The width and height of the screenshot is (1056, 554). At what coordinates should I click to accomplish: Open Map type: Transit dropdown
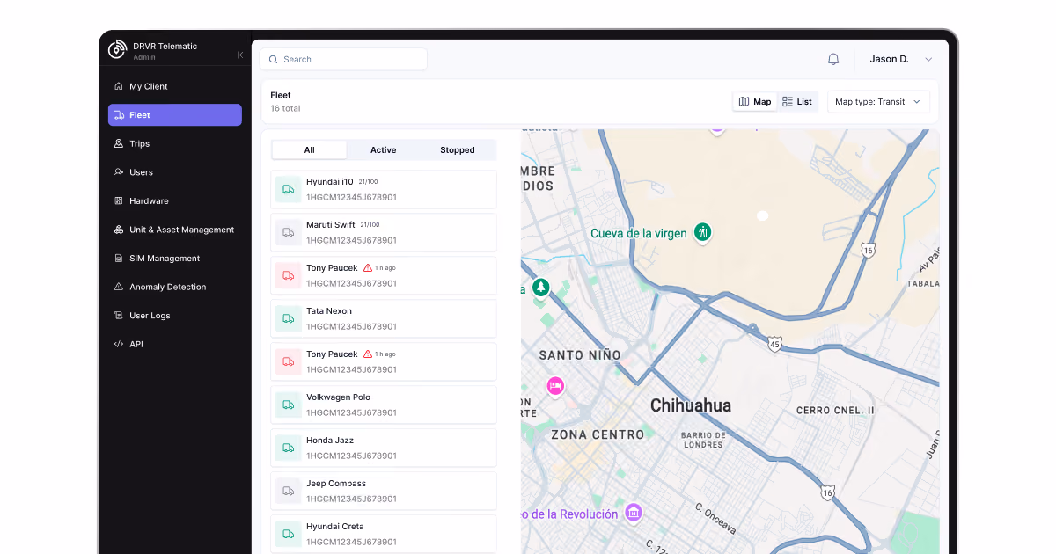point(878,102)
